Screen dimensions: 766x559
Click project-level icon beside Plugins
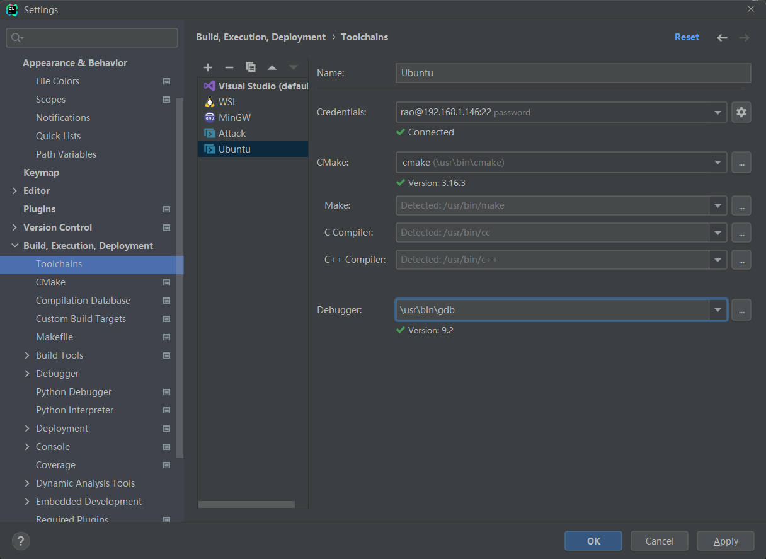point(167,209)
